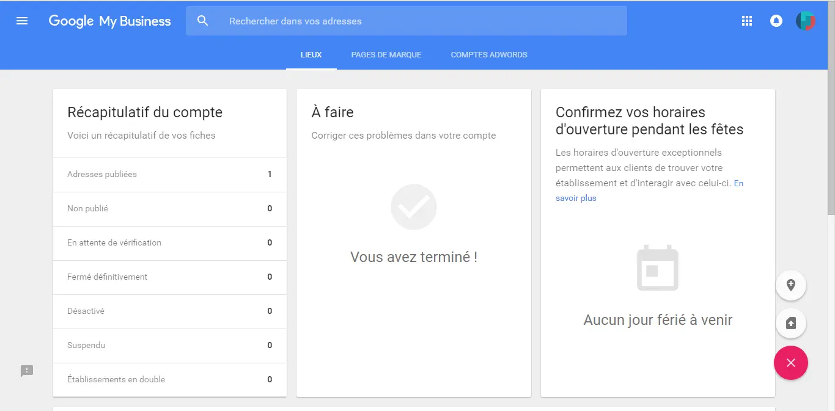Click the import locations upload button
835x411 pixels.
point(790,323)
